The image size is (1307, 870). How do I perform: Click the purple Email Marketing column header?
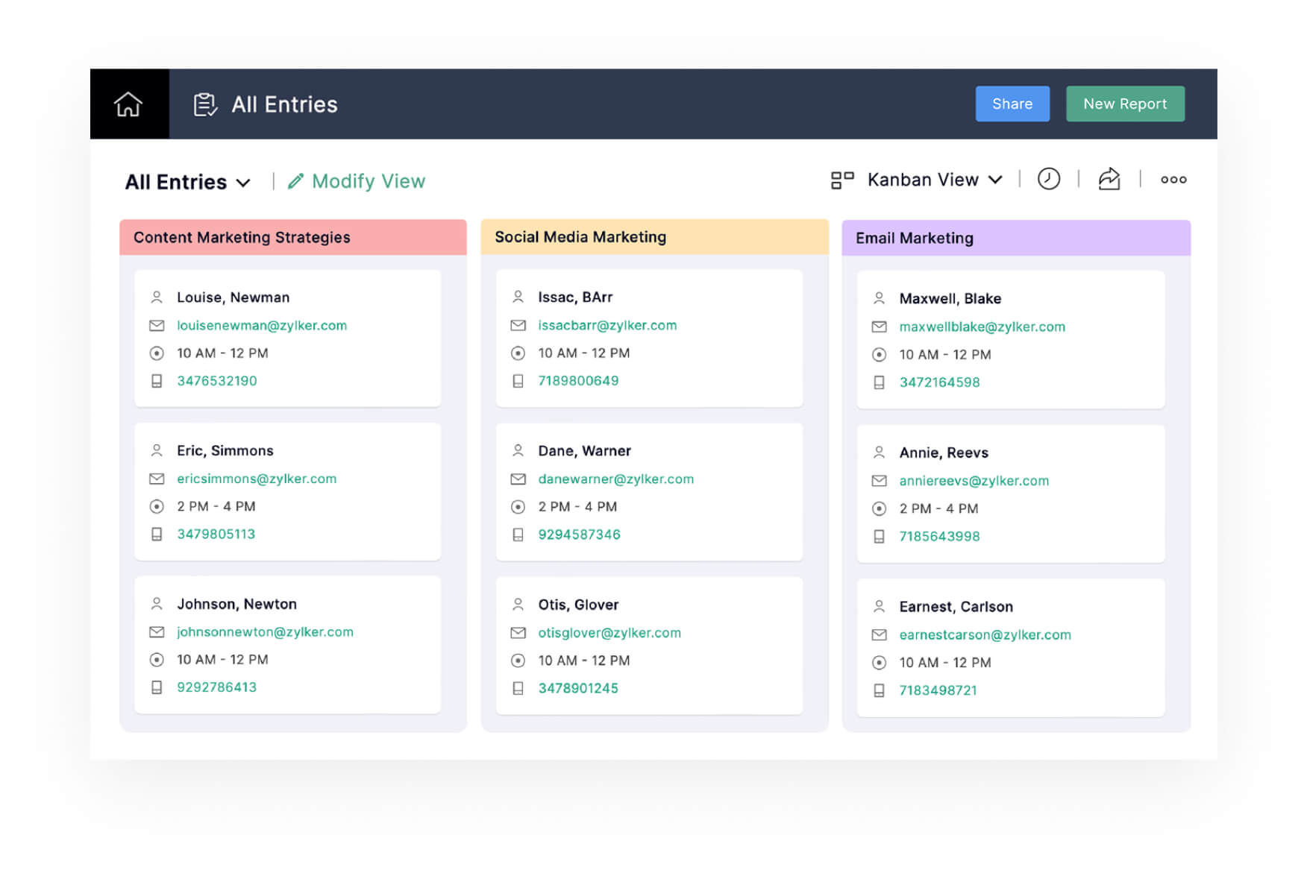pyautogui.click(x=1015, y=238)
